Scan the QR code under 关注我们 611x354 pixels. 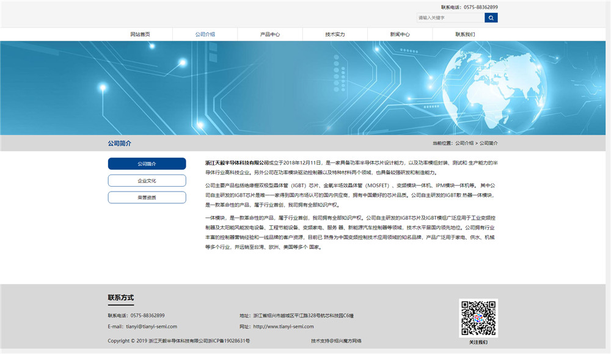point(479,317)
